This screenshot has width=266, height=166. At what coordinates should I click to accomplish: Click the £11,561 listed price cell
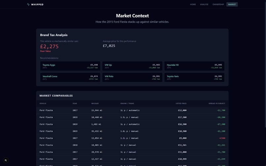pos(182,145)
